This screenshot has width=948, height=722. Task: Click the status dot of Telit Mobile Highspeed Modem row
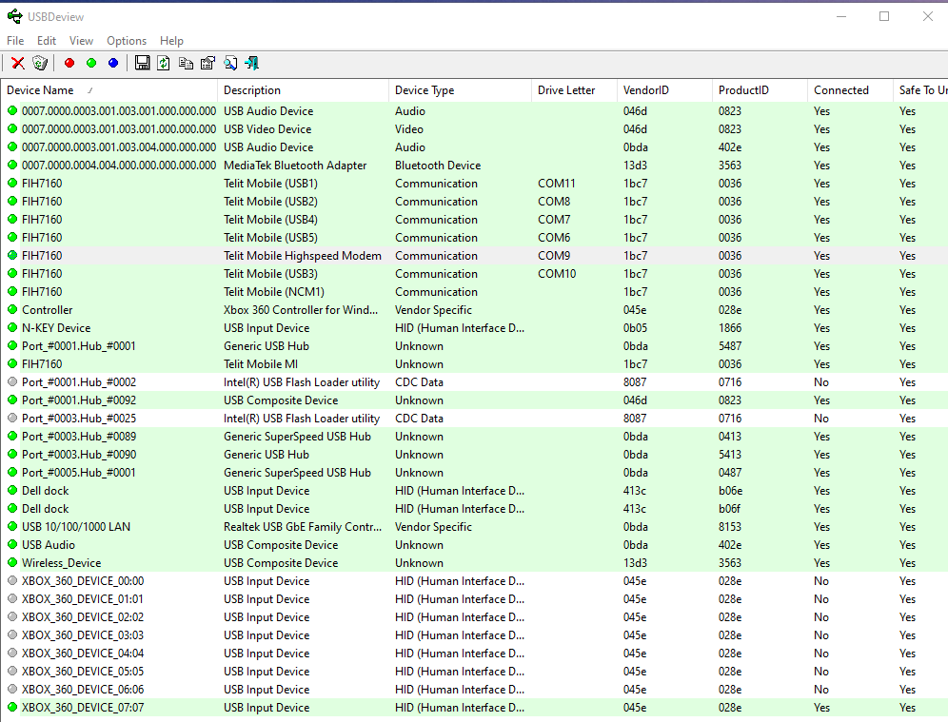(12, 255)
